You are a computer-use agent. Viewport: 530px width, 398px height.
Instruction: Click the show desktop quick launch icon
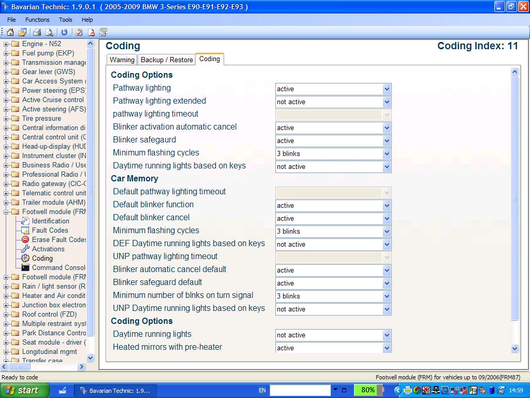(x=63, y=390)
